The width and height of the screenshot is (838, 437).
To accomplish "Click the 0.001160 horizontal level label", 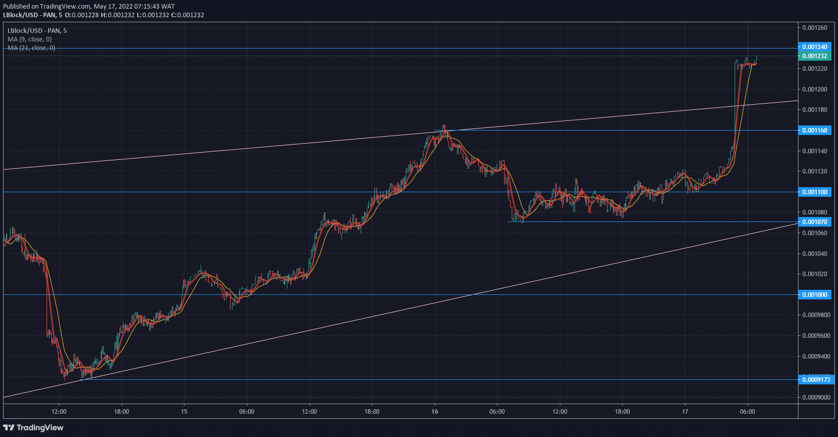I will tap(815, 130).
